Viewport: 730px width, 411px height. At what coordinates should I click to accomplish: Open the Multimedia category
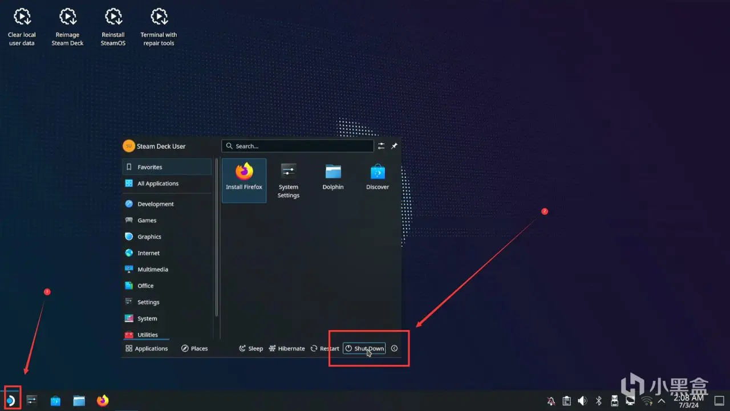coord(167,270)
